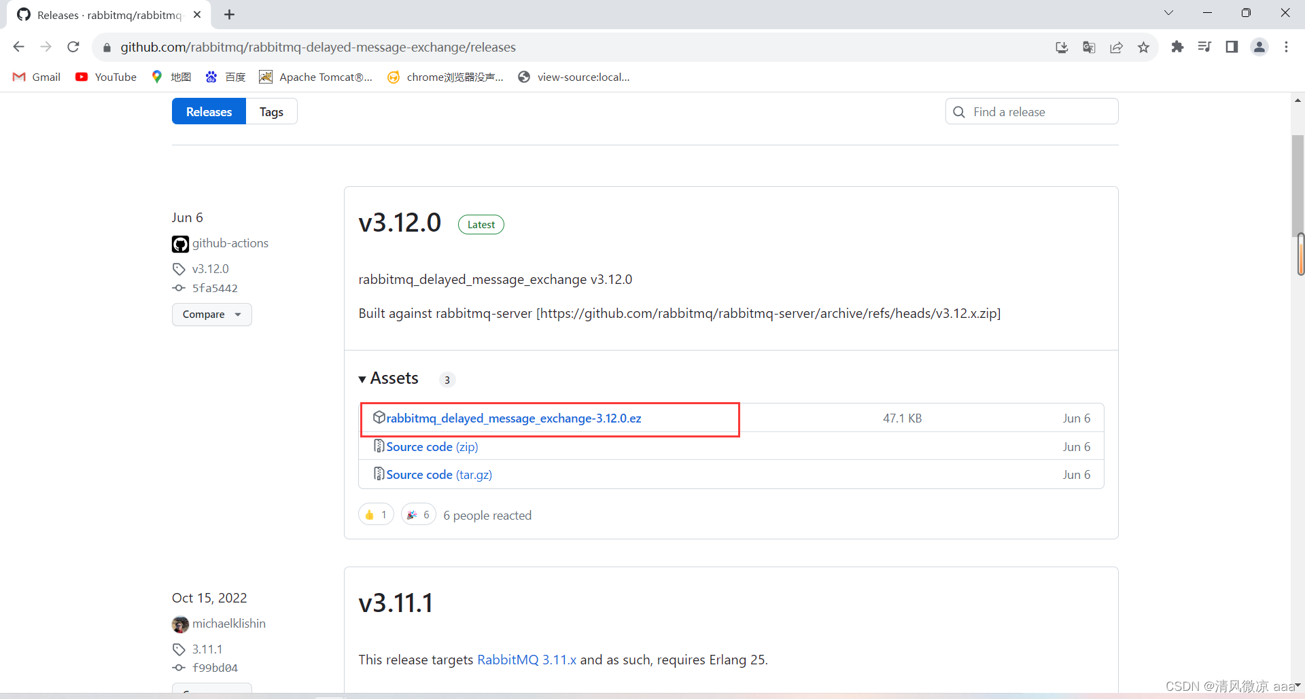
Task: Click the browser forward arrow
Action: [x=46, y=47]
